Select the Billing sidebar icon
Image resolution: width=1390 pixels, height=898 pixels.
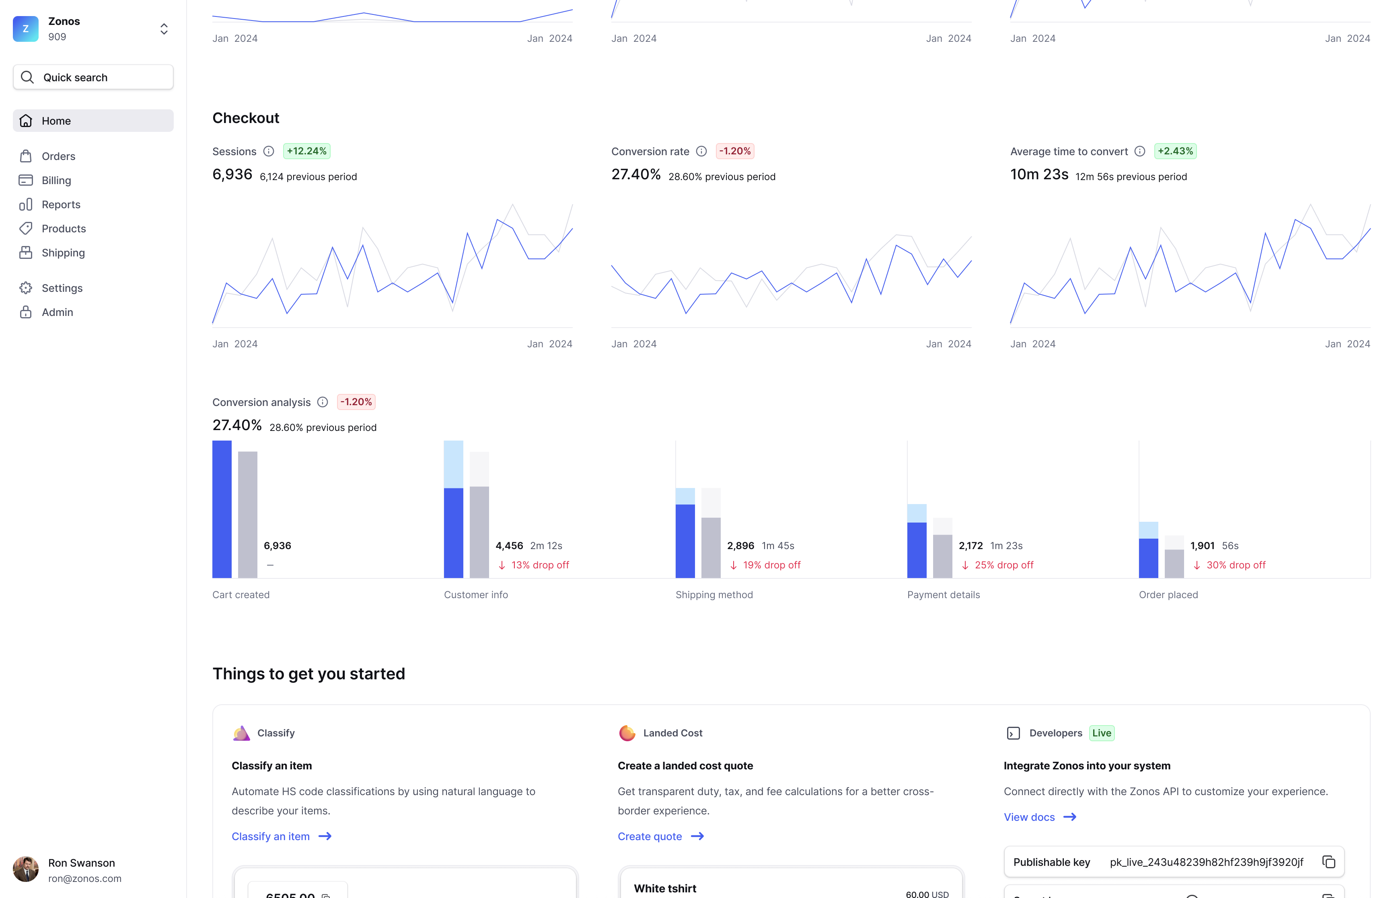pyautogui.click(x=26, y=180)
